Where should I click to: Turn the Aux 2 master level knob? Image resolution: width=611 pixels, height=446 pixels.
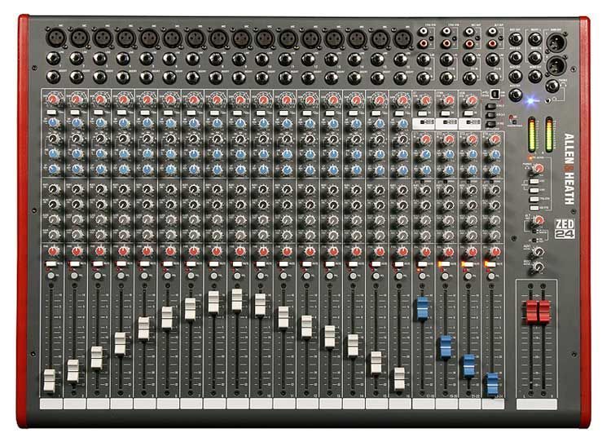538,267
